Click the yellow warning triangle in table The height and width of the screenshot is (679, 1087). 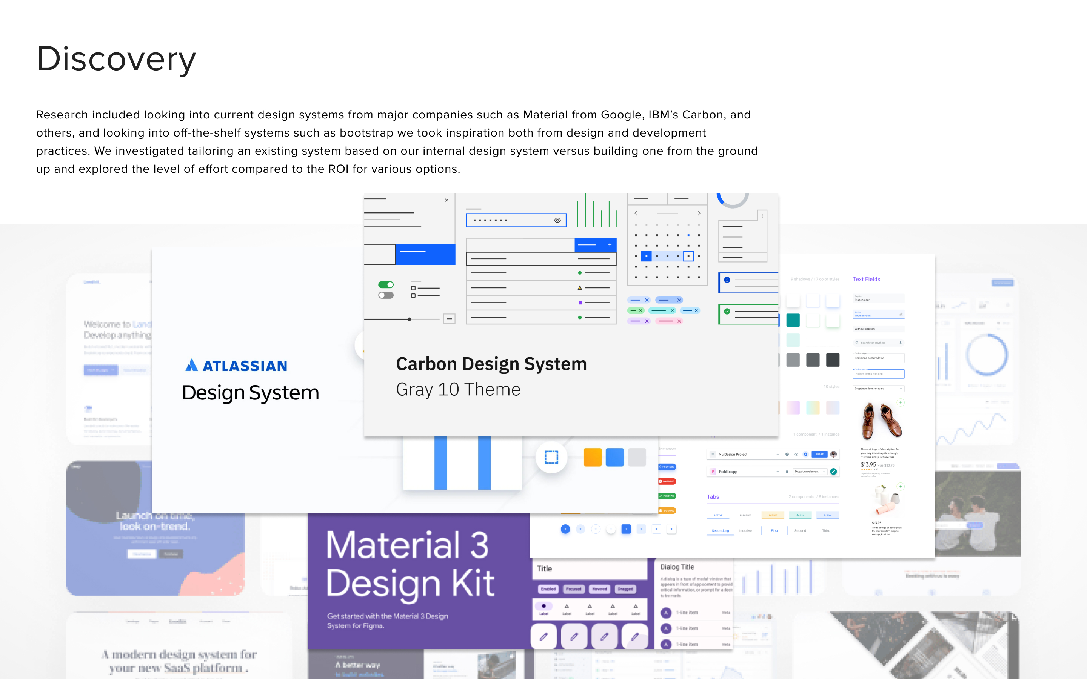pyautogui.click(x=579, y=288)
